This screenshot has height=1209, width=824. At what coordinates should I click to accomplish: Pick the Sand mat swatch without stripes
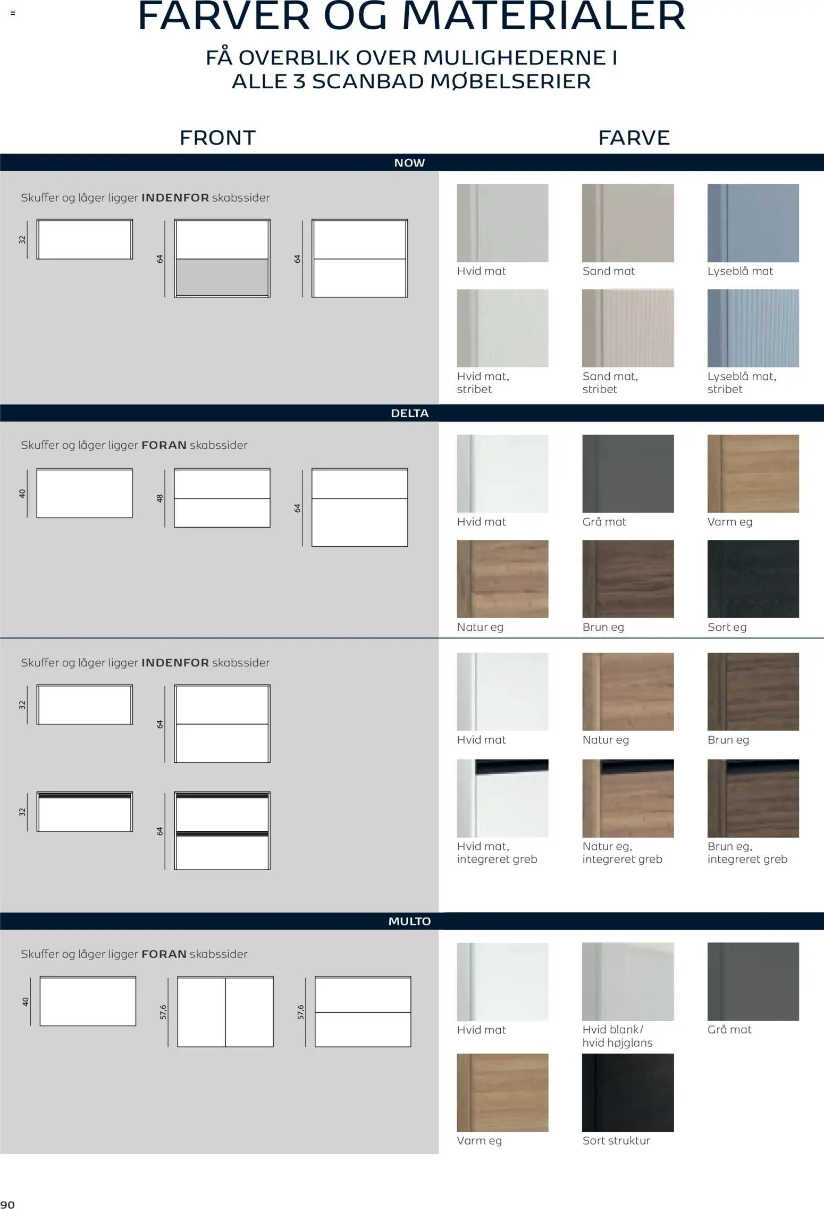click(628, 223)
